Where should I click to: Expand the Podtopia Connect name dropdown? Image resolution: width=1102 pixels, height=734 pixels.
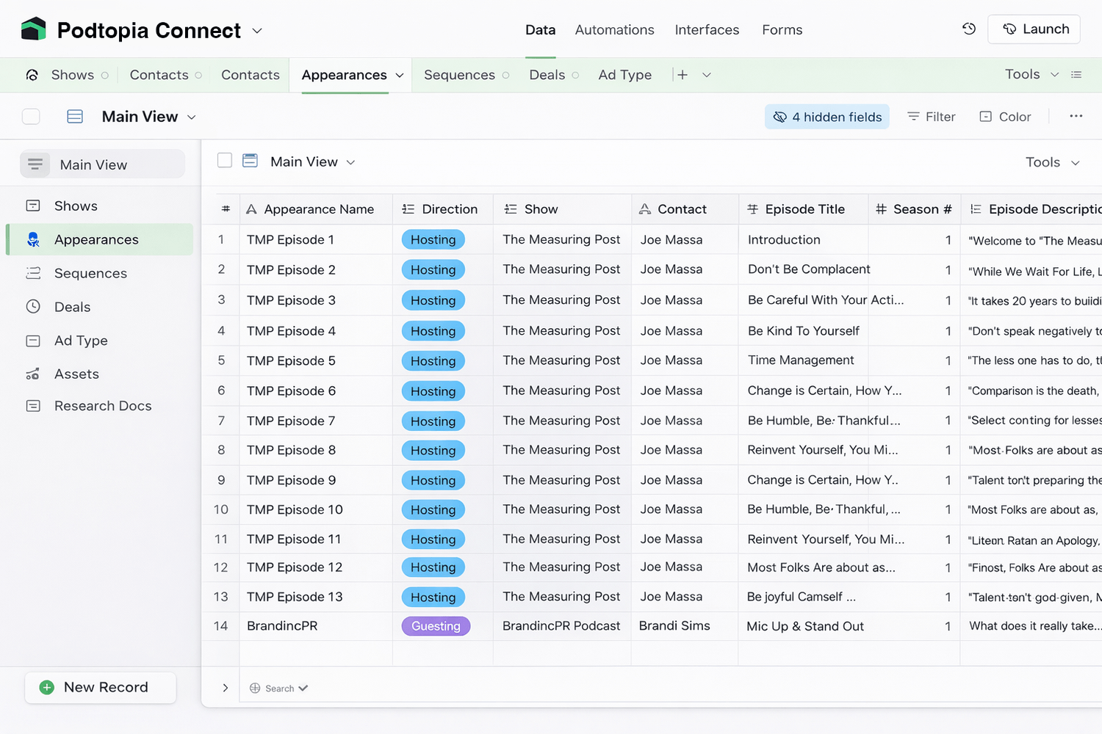(x=257, y=31)
